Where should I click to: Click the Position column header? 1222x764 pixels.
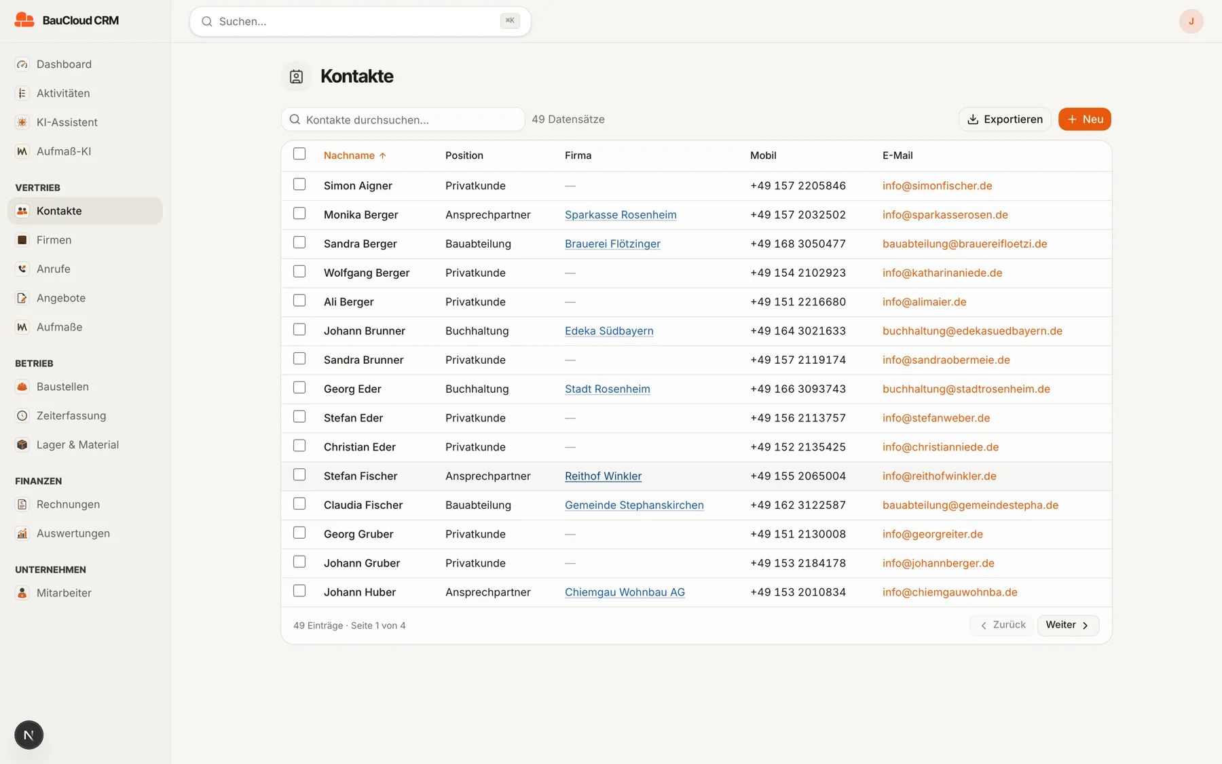pos(464,155)
